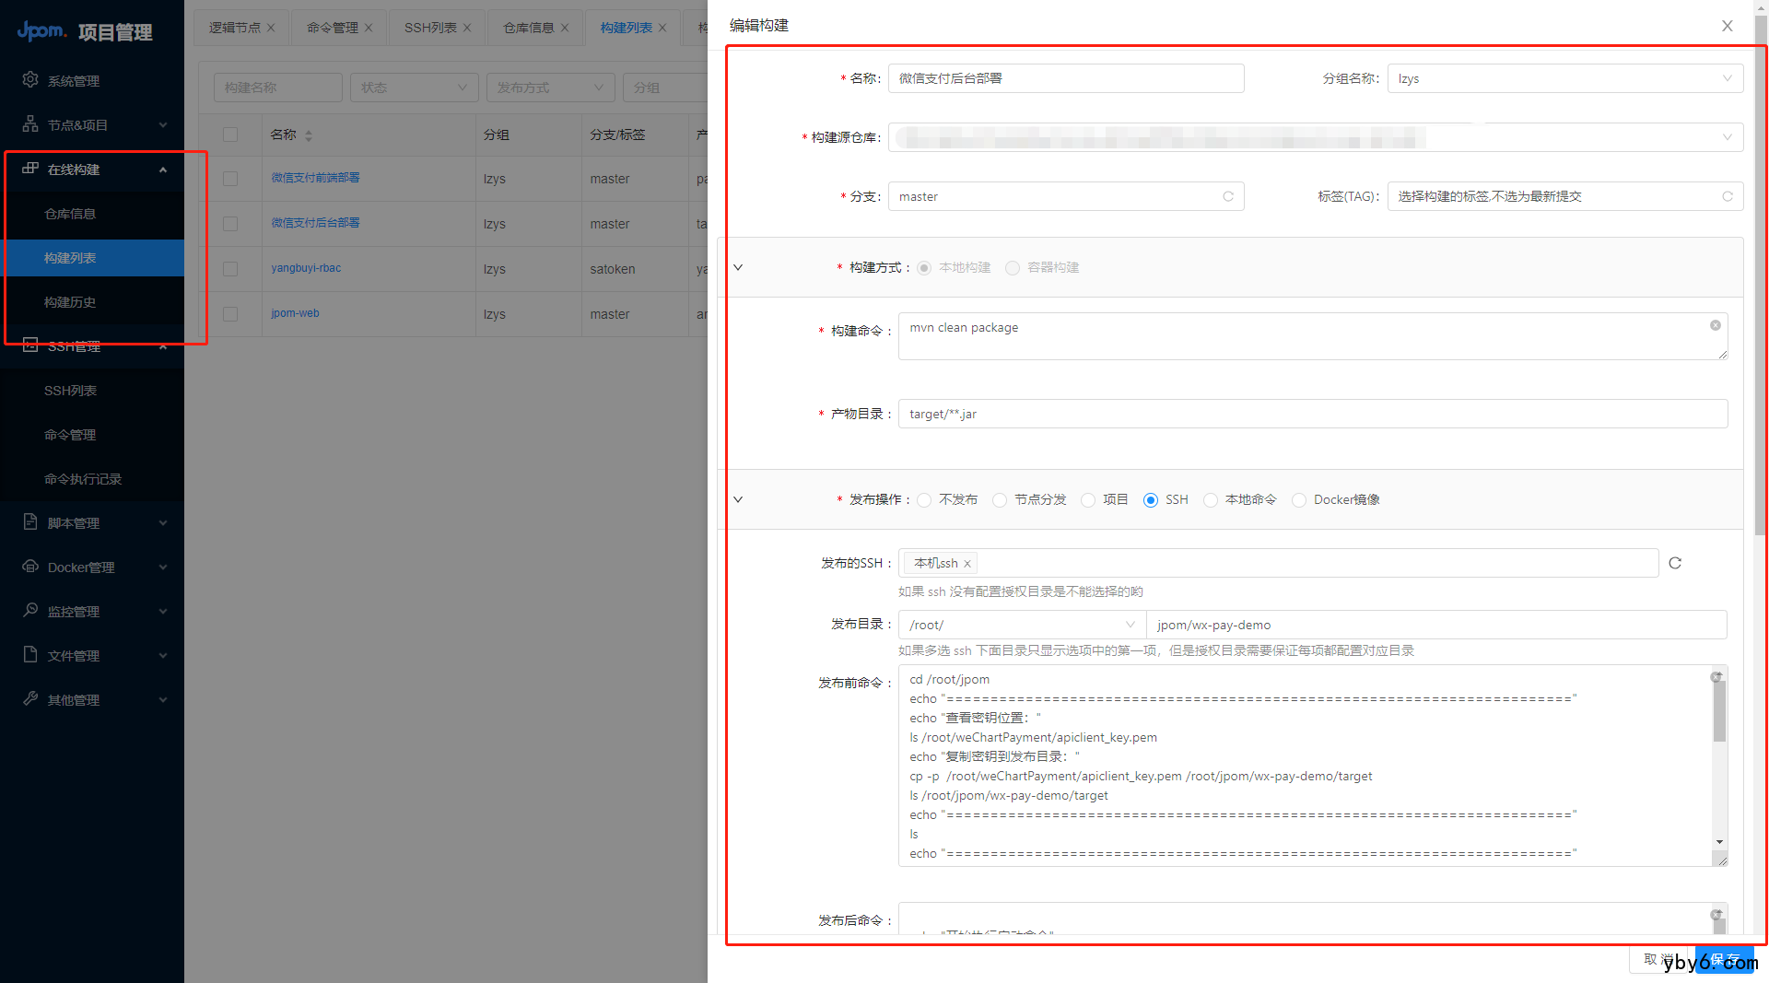Screen dimensions: 1769x983
Task: Click the 脚本管理 sidebar icon
Action: 30,522
